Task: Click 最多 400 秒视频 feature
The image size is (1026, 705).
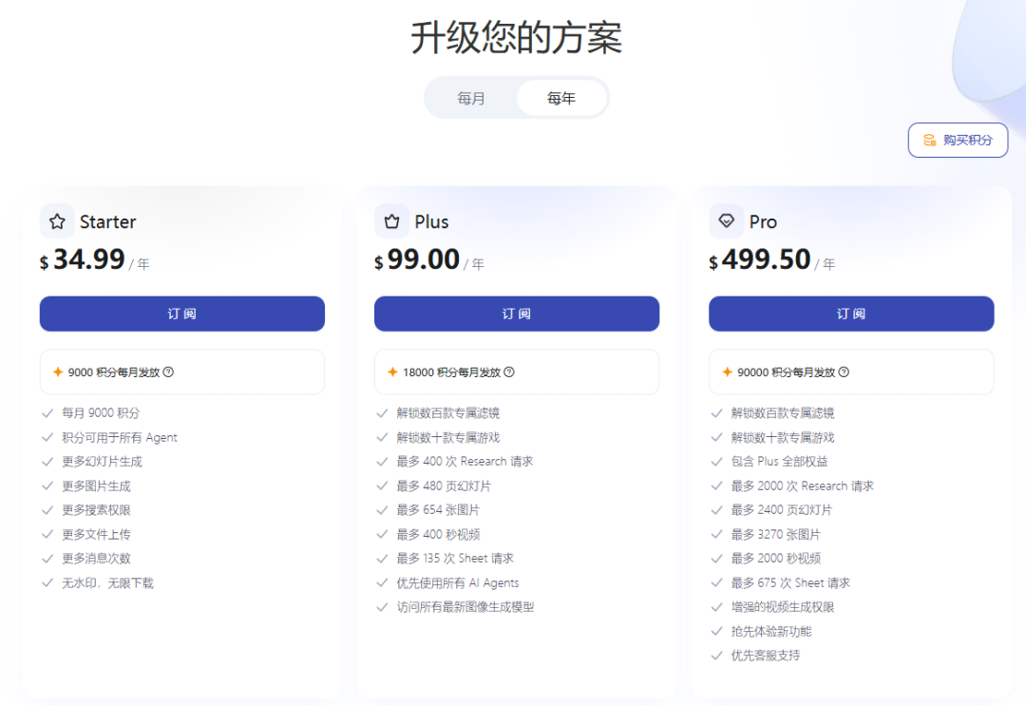Action: pos(438,534)
